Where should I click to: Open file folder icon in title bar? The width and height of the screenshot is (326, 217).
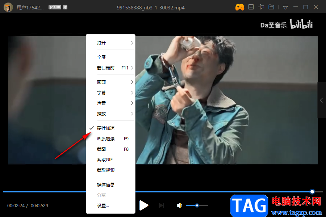tap(271, 7)
